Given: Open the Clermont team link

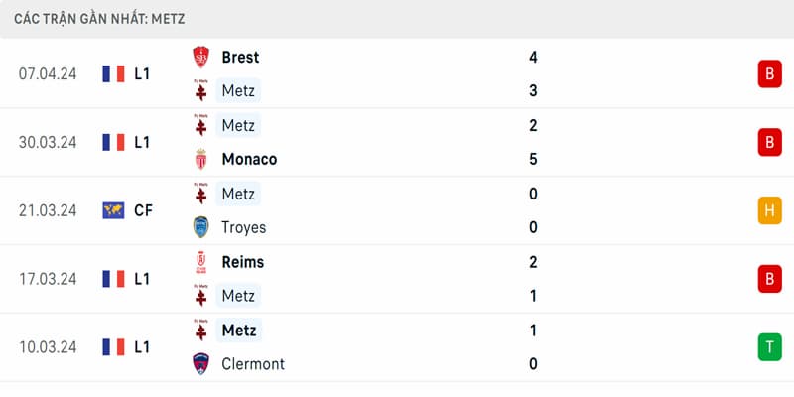Looking at the screenshot, I should 253,364.
